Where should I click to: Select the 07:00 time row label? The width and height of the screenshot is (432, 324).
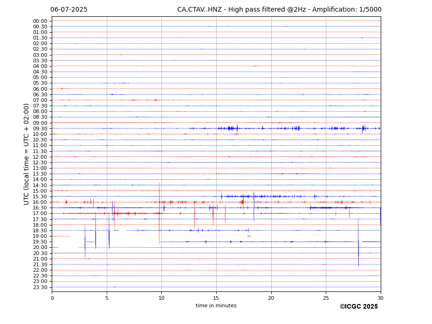40,100
